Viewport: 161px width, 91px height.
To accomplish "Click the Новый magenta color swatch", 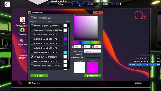I will click(93, 68).
